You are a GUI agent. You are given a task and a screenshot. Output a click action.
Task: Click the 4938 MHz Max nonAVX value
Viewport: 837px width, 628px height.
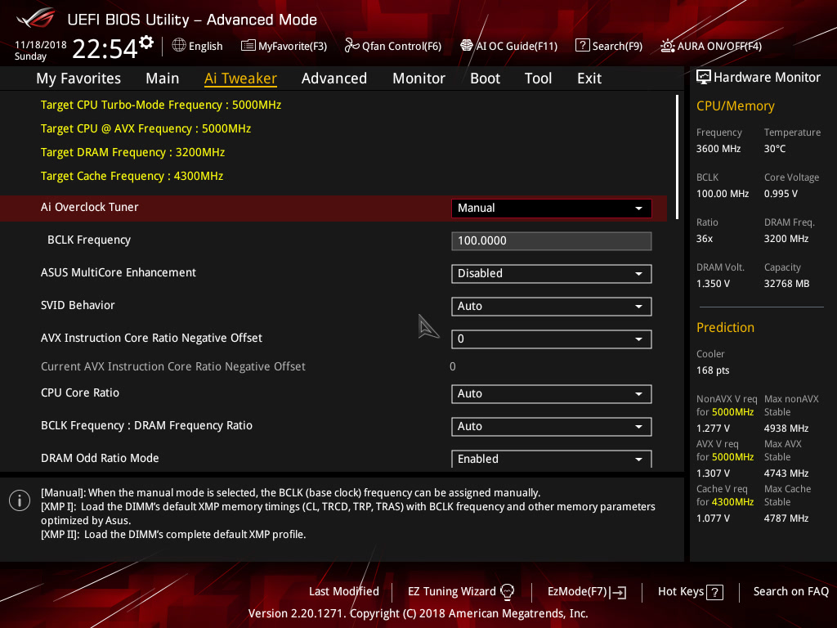tap(786, 428)
